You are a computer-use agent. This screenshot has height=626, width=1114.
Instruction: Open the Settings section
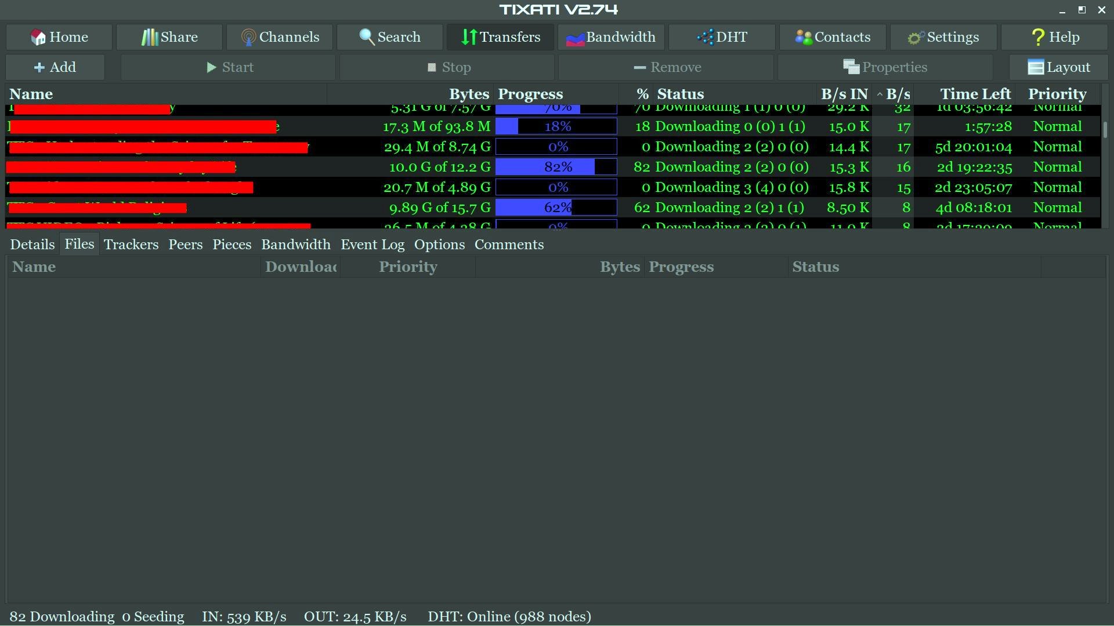pos(943,37)
